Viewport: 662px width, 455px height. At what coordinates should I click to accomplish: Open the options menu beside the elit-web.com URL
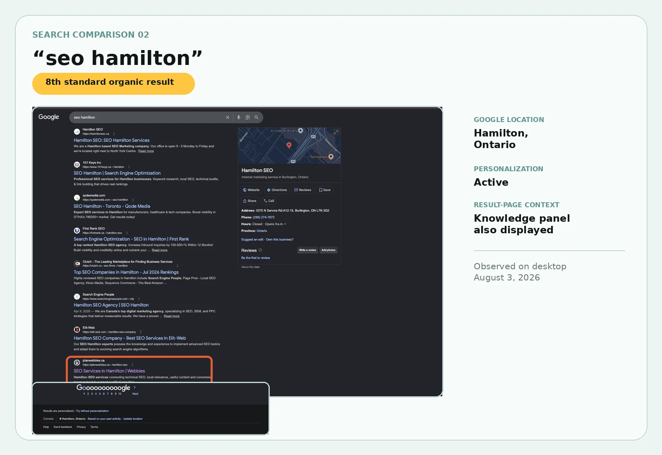pos(141,332)
